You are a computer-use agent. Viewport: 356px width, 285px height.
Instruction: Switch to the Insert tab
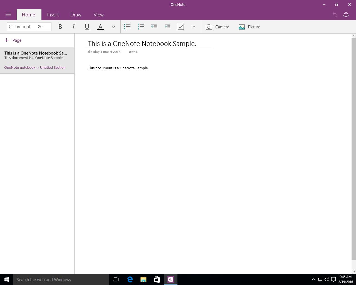pos(53,14)
